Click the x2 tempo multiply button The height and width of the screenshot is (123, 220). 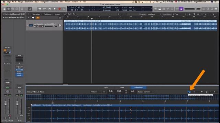pyautogui.click(x=126, y=91)
